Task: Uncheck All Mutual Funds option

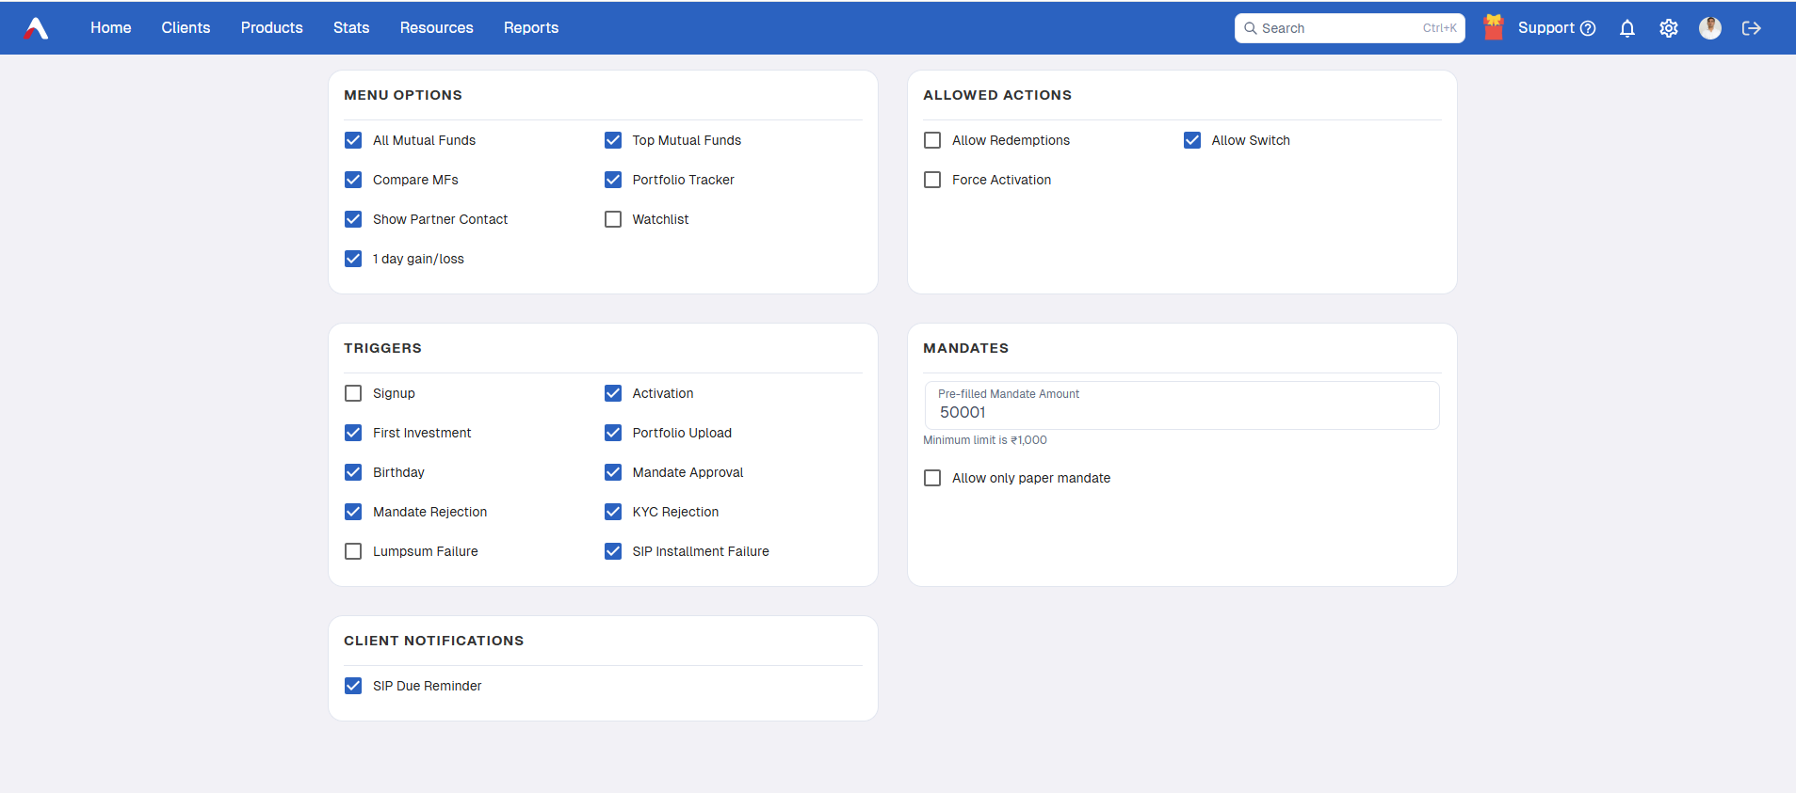Action: tap(353, 140)
